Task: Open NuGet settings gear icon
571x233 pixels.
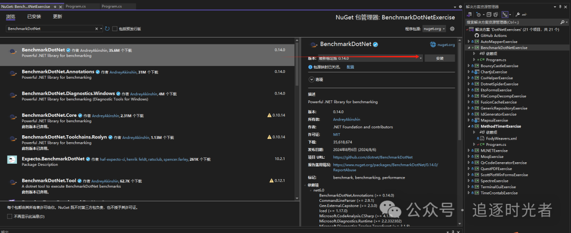Action: (x=452, y=29)
